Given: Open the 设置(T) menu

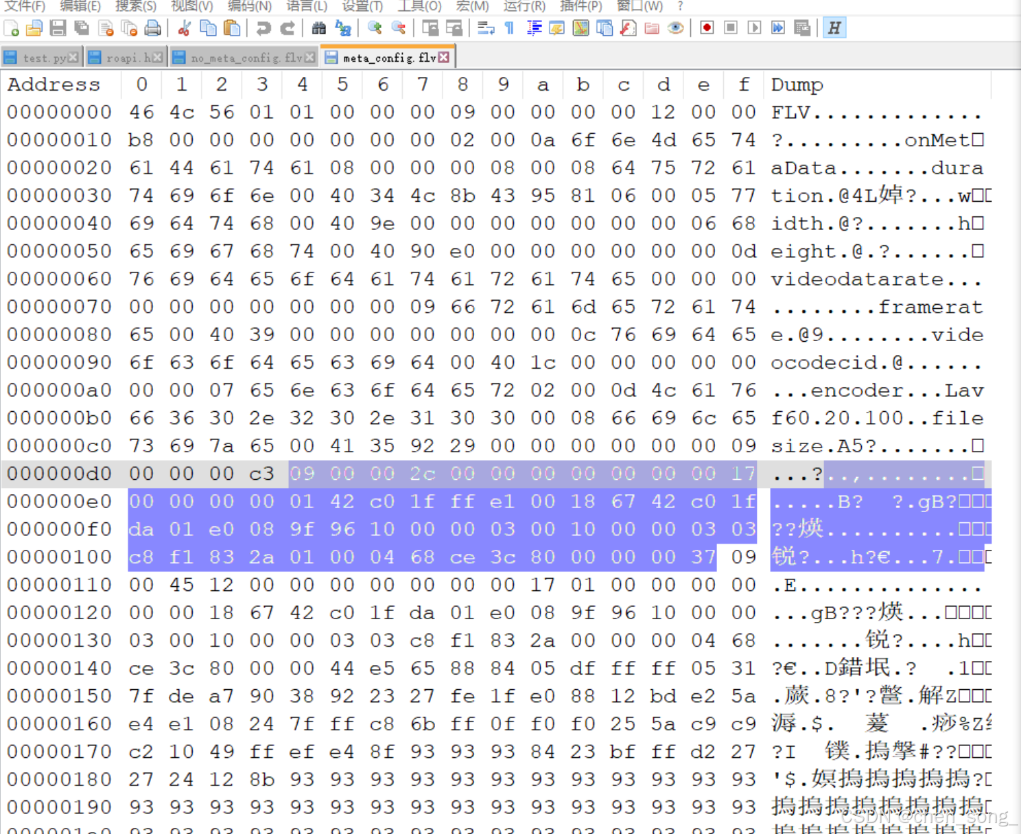Looking at the screenshot, I should 362,6.
